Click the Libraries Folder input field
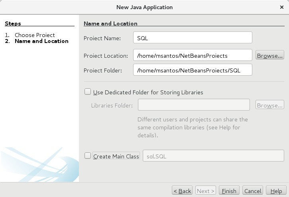The image size is (289, 197). click(x=194, y=105)
